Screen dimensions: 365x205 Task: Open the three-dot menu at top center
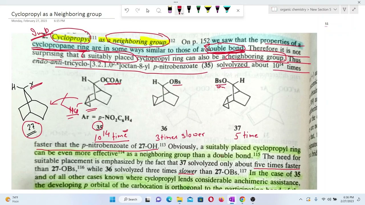coord(176,2)
